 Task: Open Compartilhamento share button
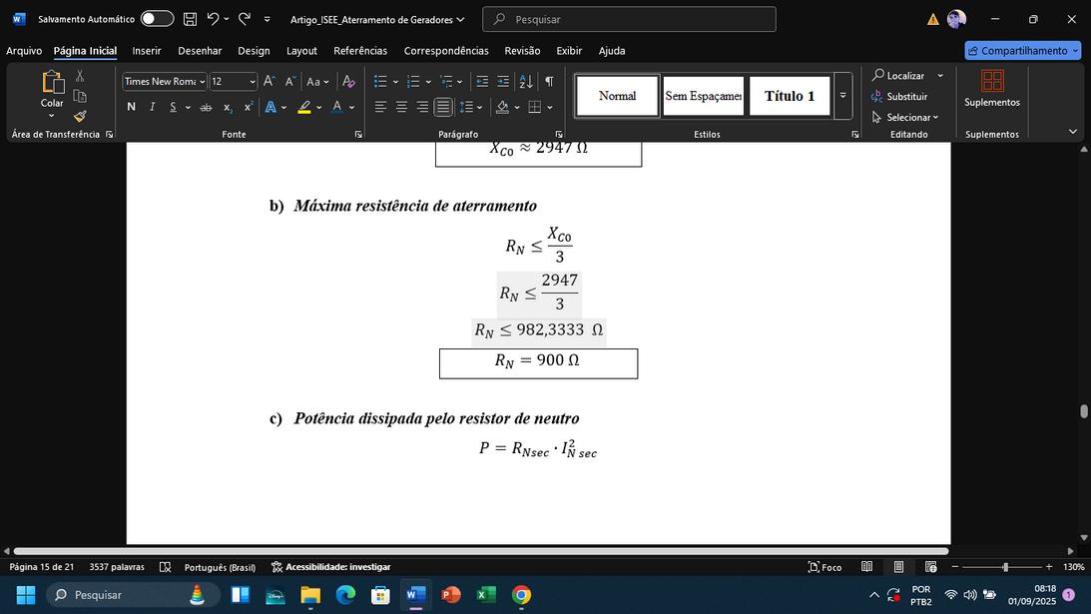[1022, 50]
